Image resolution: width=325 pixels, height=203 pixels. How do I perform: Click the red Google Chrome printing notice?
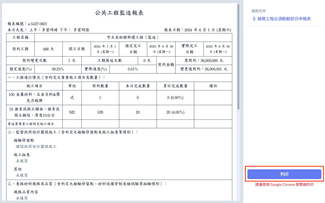(284, 184)
